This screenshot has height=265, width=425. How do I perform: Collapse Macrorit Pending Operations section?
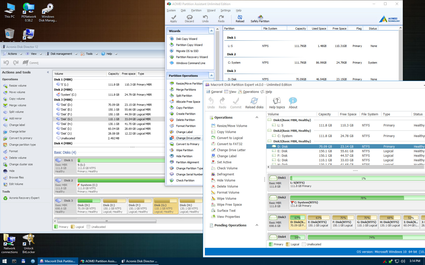(x=257, y=225)
